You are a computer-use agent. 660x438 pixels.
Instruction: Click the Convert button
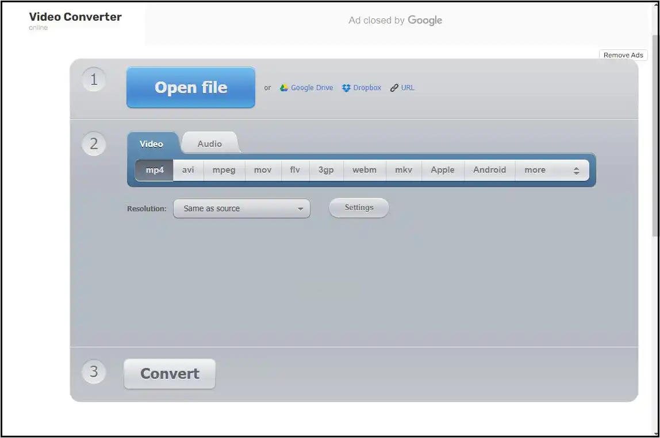point(170,374)
